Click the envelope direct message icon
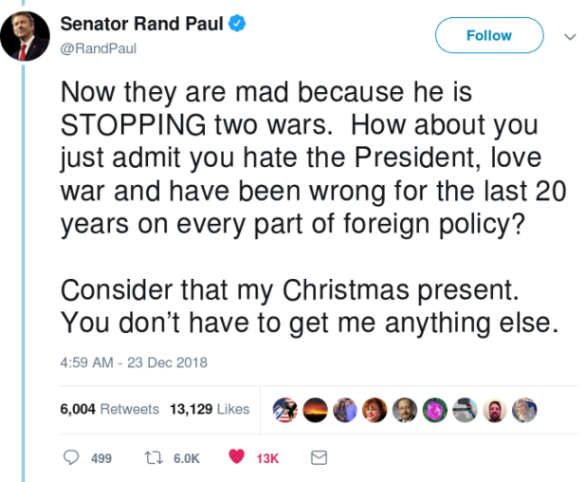Viewport: 586px width, 482px height. coord(319,458)
